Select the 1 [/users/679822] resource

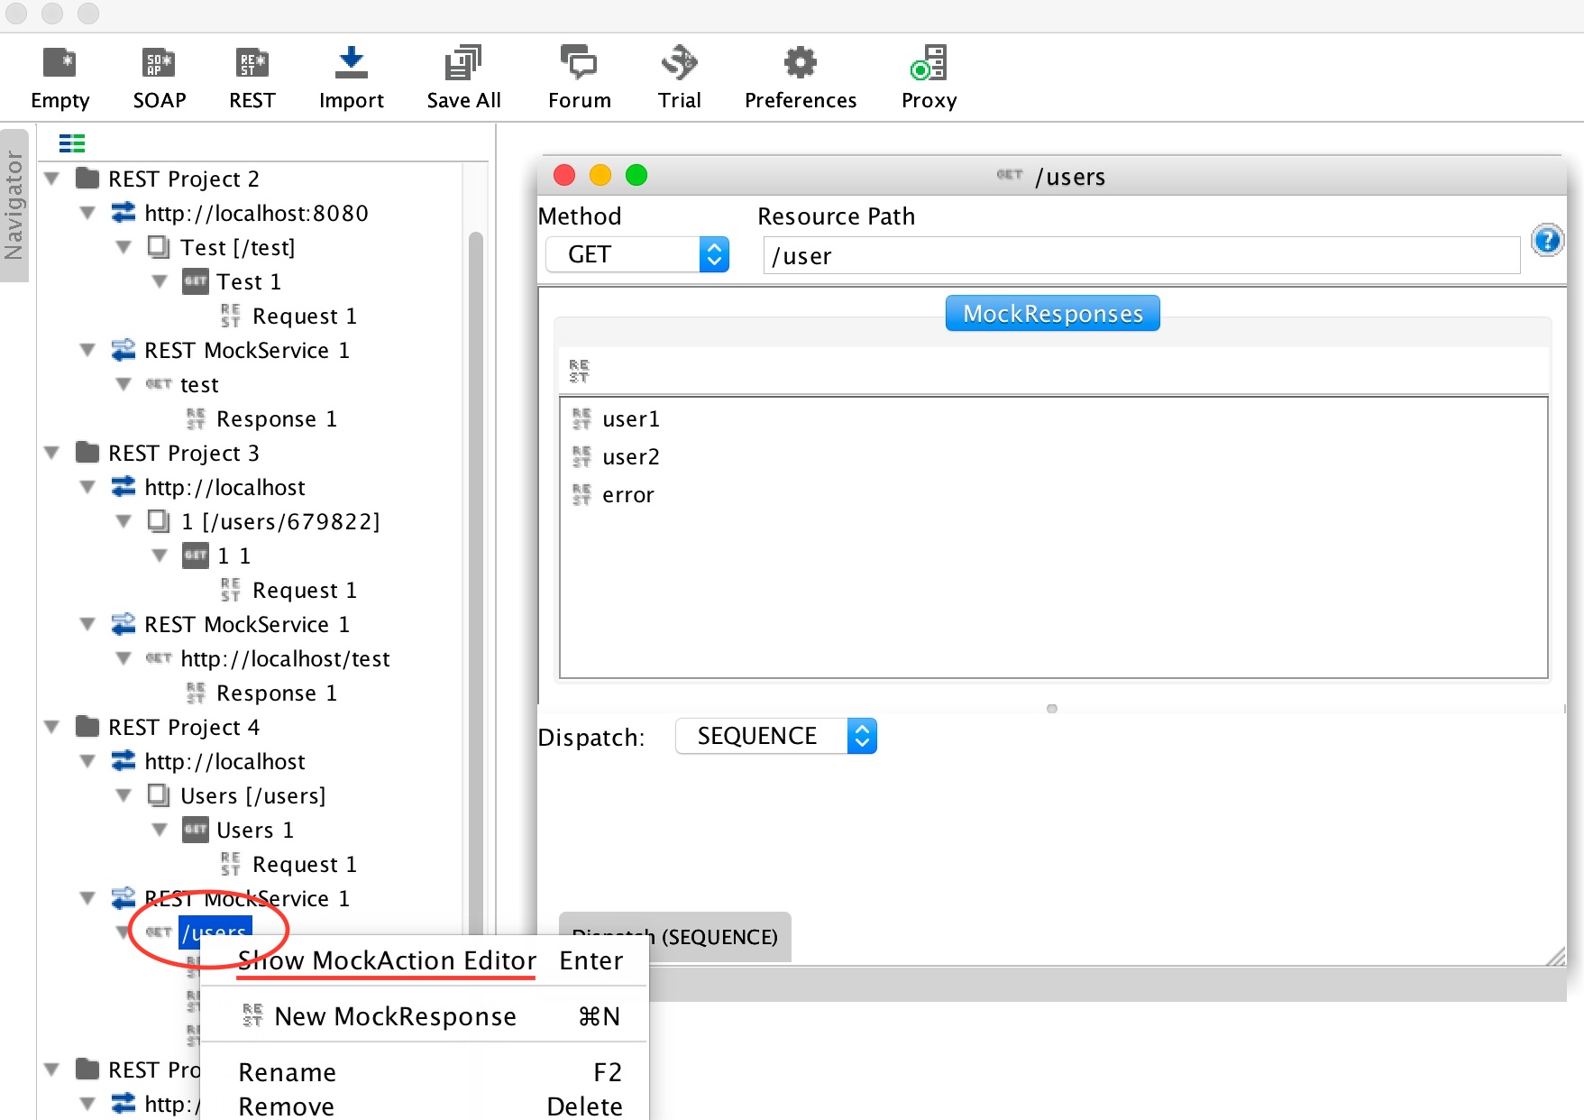pos(279,521)
